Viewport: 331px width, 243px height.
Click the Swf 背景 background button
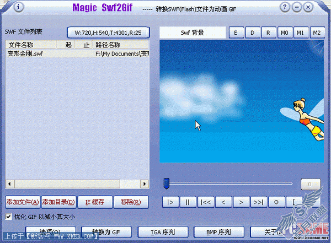(x=193, y=33)
